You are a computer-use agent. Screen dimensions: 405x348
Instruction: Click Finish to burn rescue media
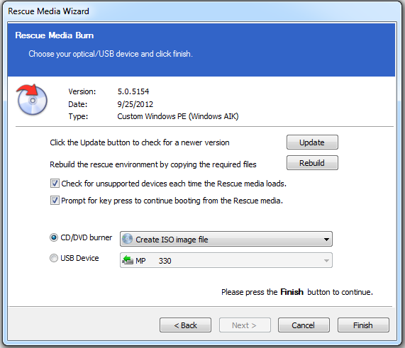(x=363, y=325)
